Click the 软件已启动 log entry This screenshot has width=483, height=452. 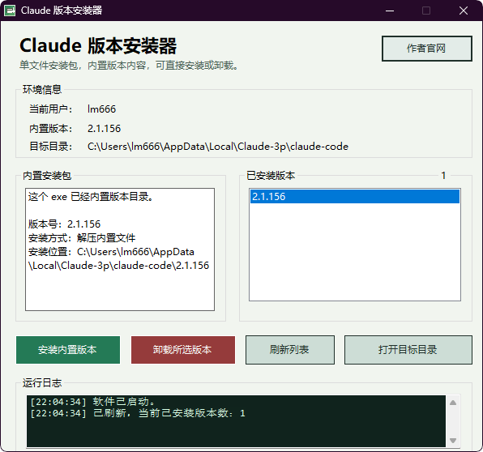click(92, 402)
